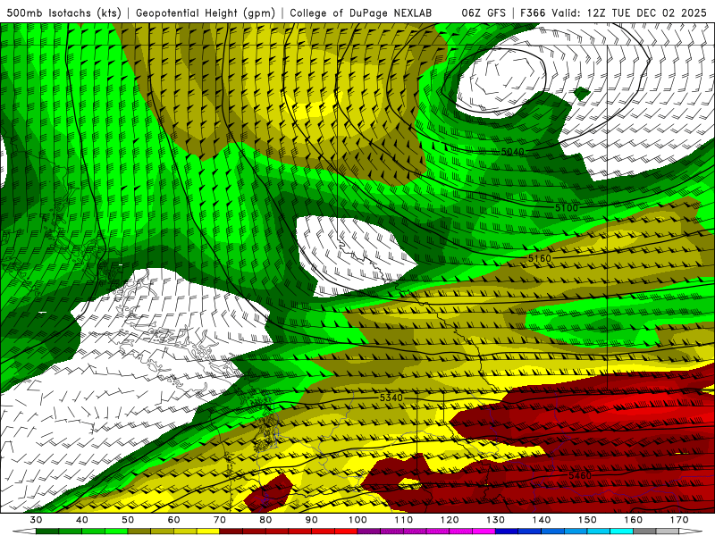Click the 90 value on the color scale
Image resolution: width=715 pixels, height=536 pixels.
[311, 520]
